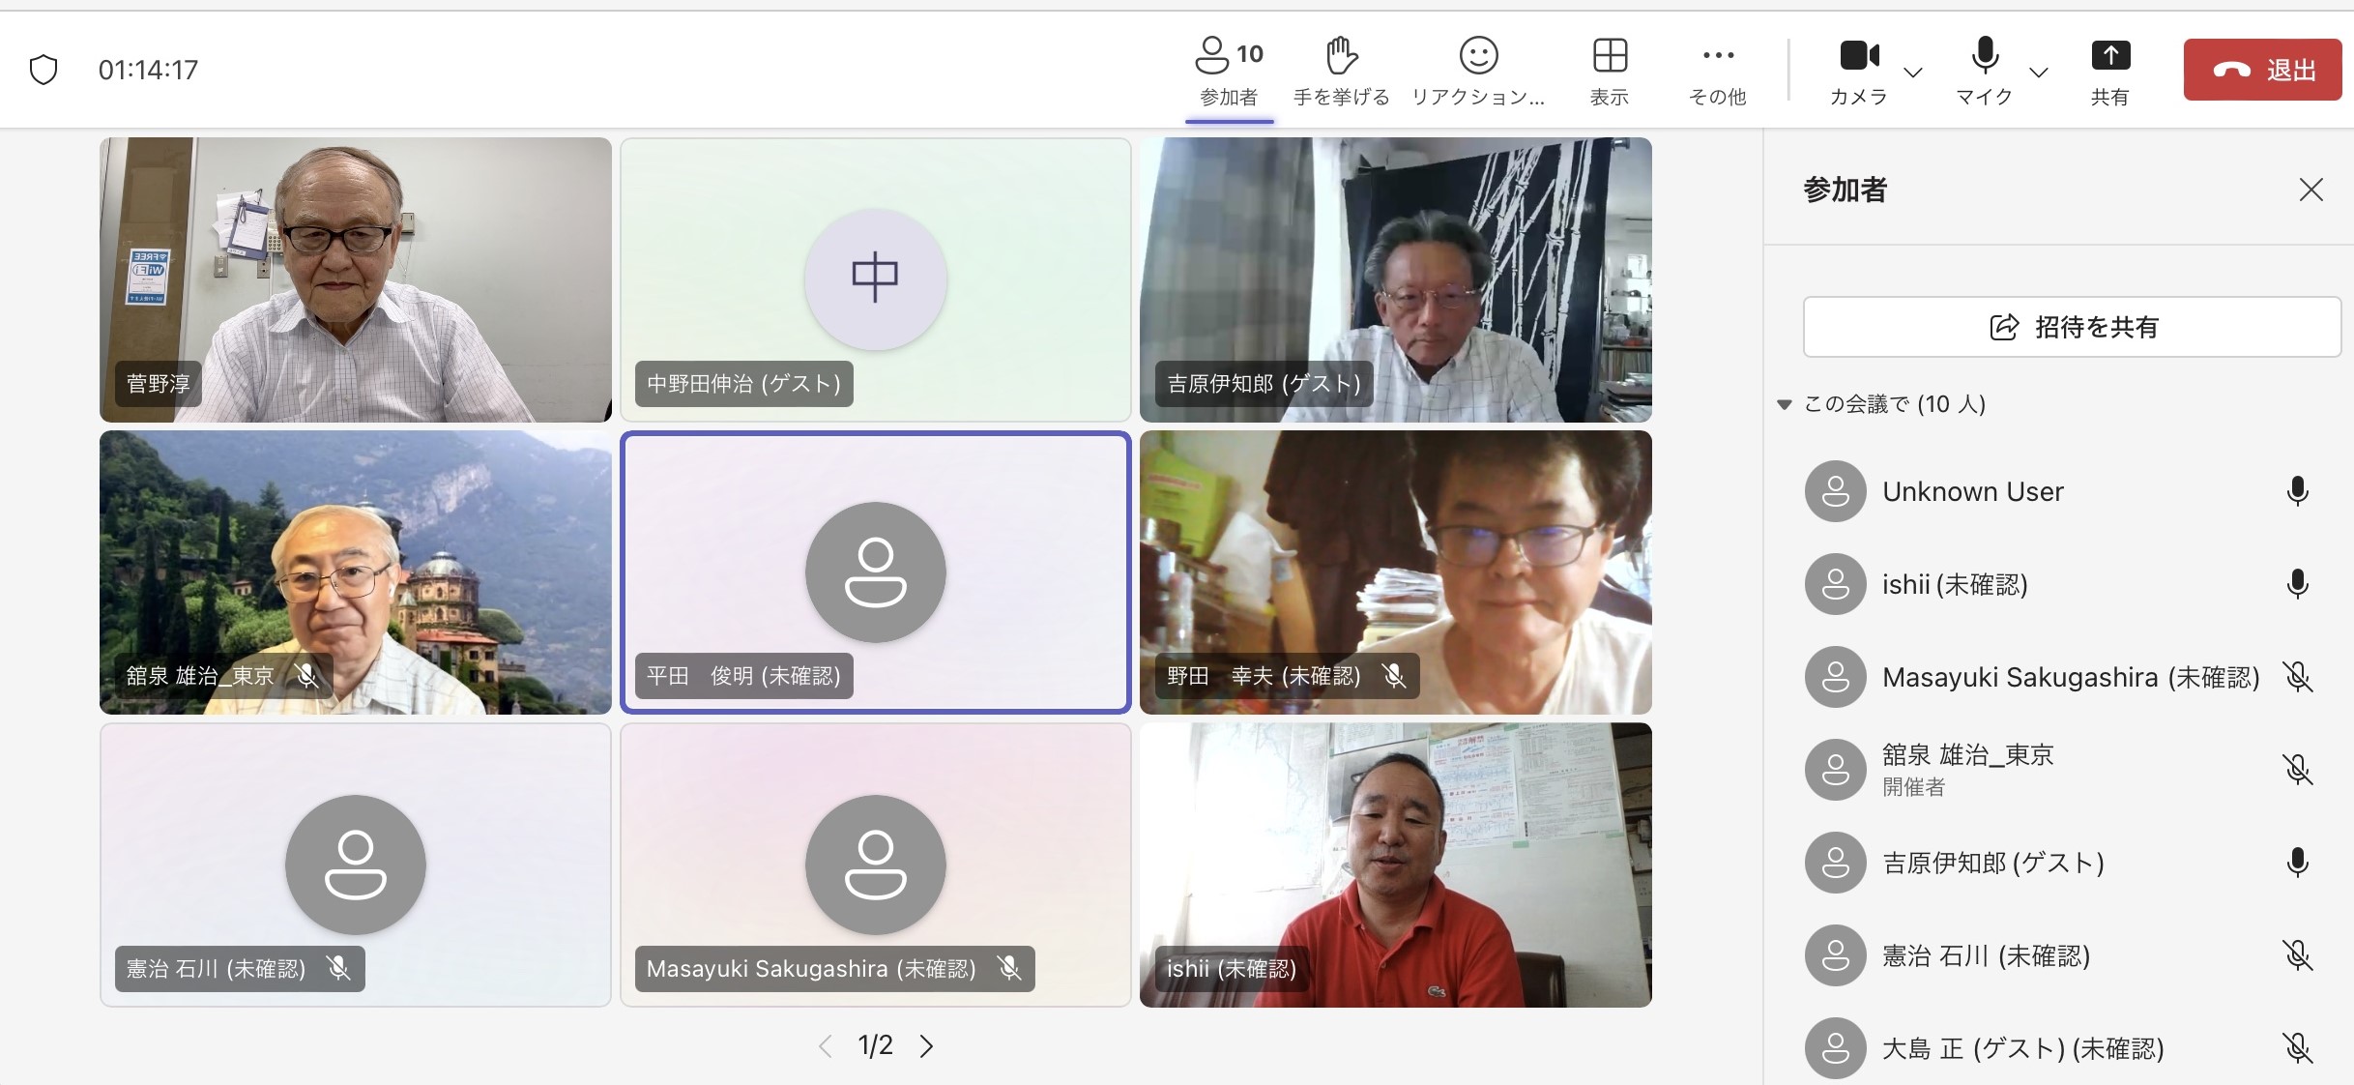
Task: Toggle the participants panel with the 10 participants icon
Action: pos(1229,71)
